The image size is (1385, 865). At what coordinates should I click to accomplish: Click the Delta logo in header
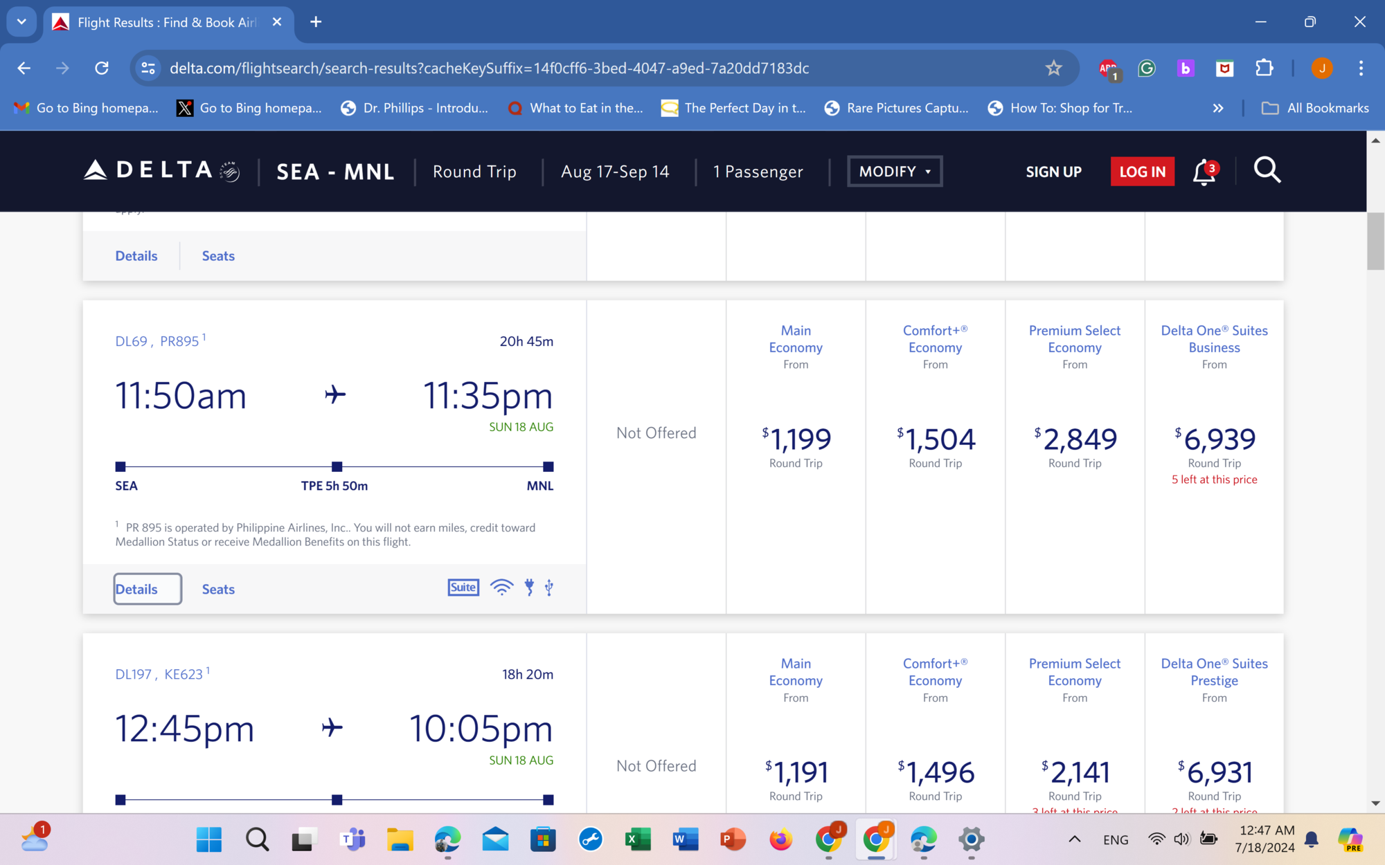tap(161, 171)
